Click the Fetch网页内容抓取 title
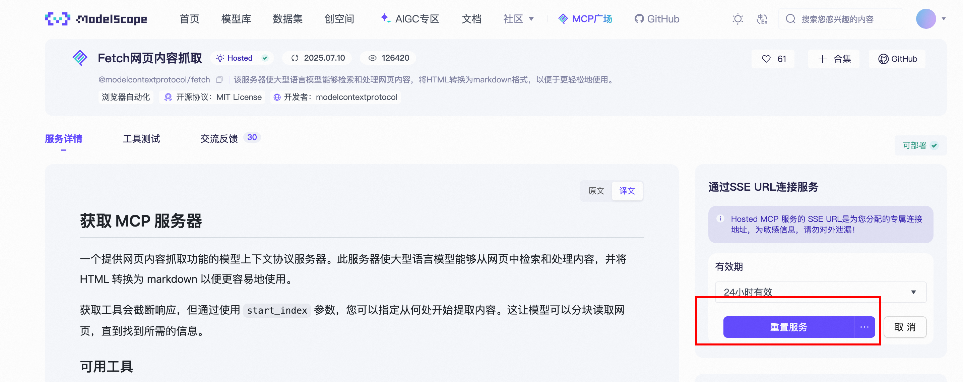The height and width of the screenshot is (382, 963). pos(150,58)
